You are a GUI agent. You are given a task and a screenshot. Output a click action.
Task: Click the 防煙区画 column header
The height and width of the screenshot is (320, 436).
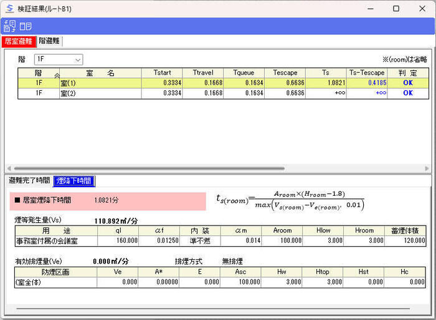point(55,272)
